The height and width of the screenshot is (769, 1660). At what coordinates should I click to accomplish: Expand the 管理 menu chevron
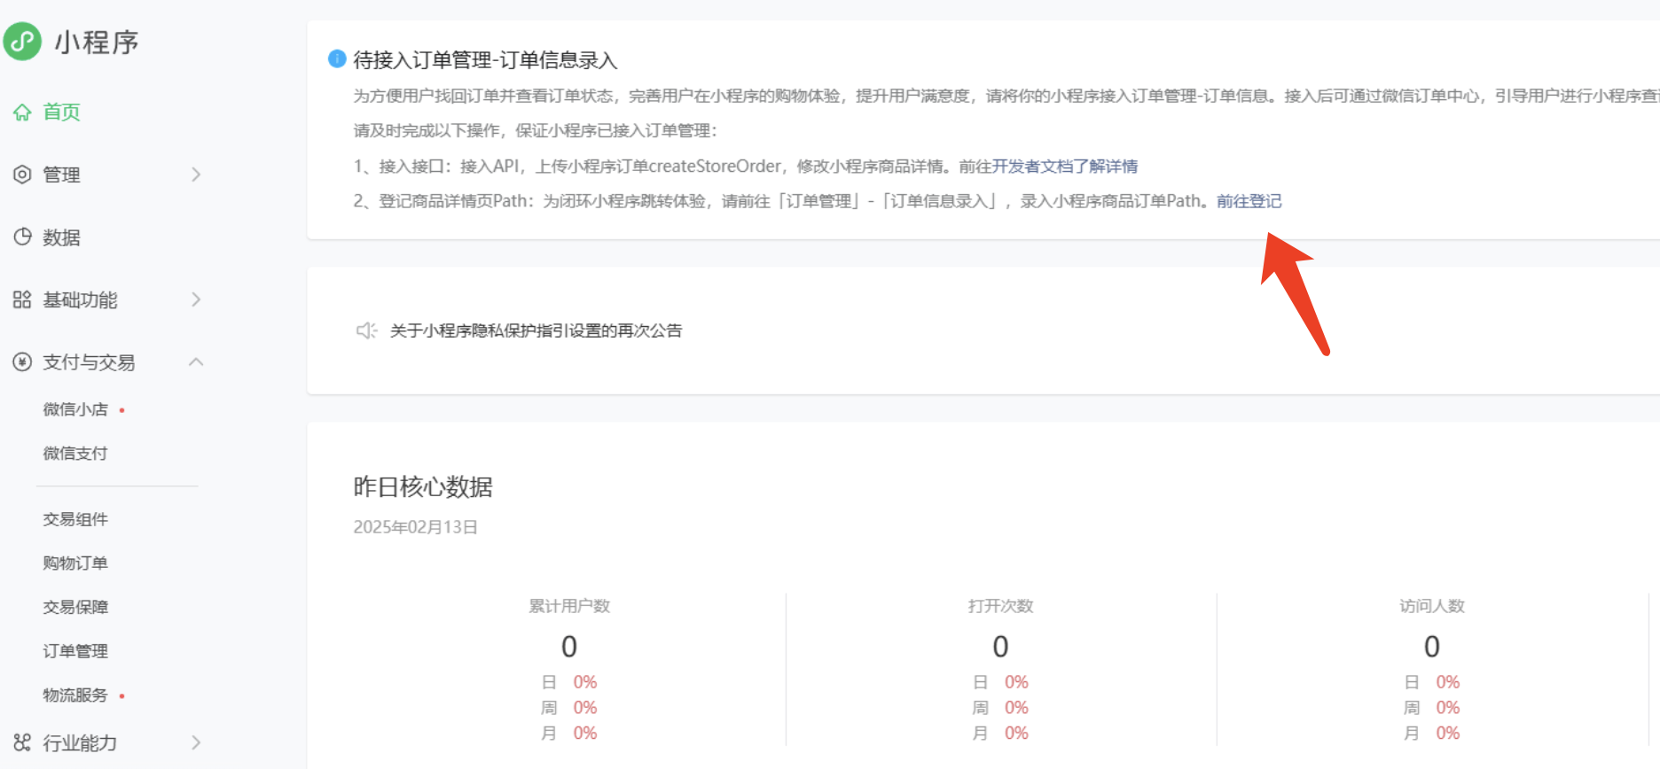coord(196,175)
